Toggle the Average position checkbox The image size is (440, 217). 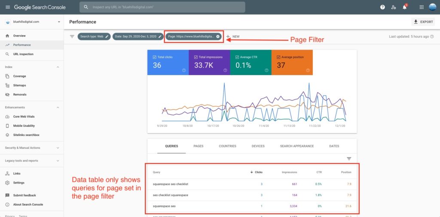[278, 57]
